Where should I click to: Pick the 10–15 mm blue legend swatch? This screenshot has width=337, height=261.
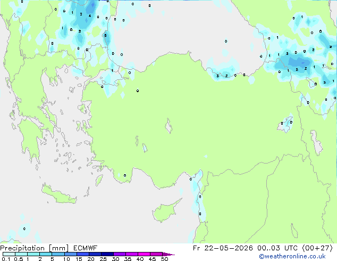[x=71, y=254]
